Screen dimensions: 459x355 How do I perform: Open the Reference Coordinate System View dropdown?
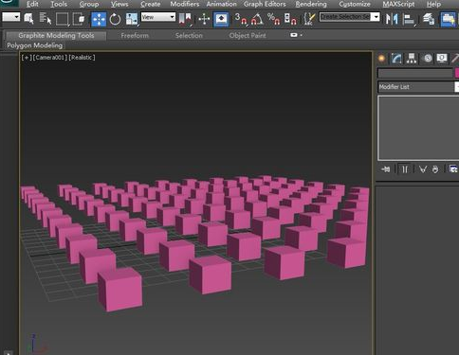click(158, 17)
